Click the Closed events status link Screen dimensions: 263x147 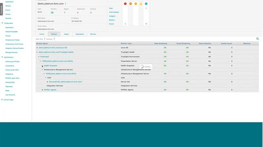pyautogui.click(x=111, y=24)
